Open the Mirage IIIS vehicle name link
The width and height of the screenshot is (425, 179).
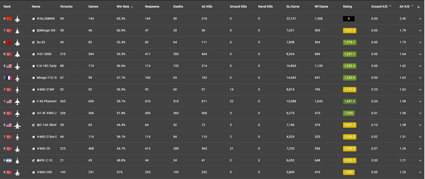pos(46,31)
